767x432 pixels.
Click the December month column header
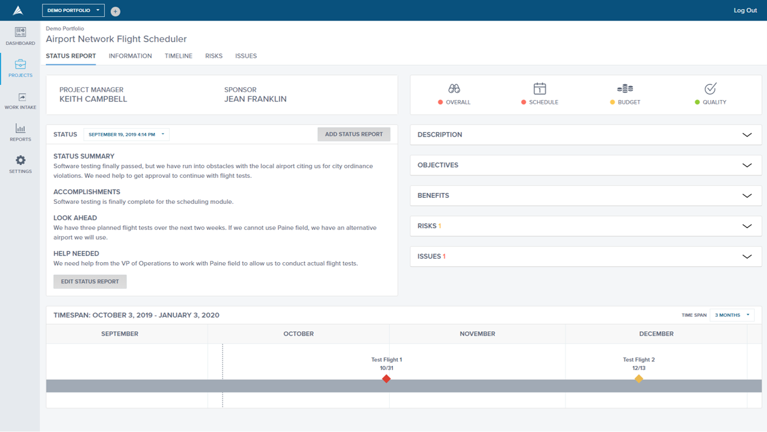pos(656,334)
